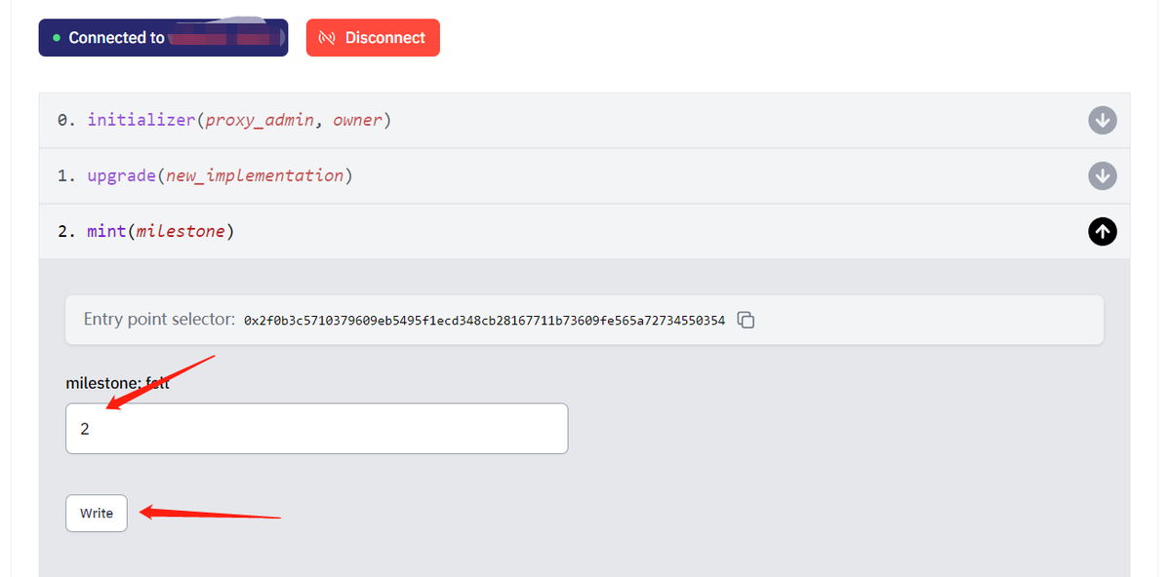The height and width of the screenshot is (577, 1171).
Task: Copy the entry point selector
Action: [746, 320]
